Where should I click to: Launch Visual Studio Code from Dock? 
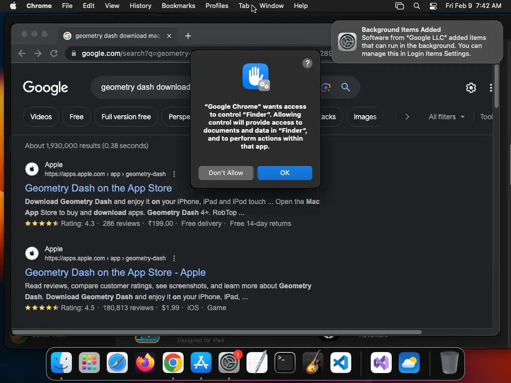[340, 363]
